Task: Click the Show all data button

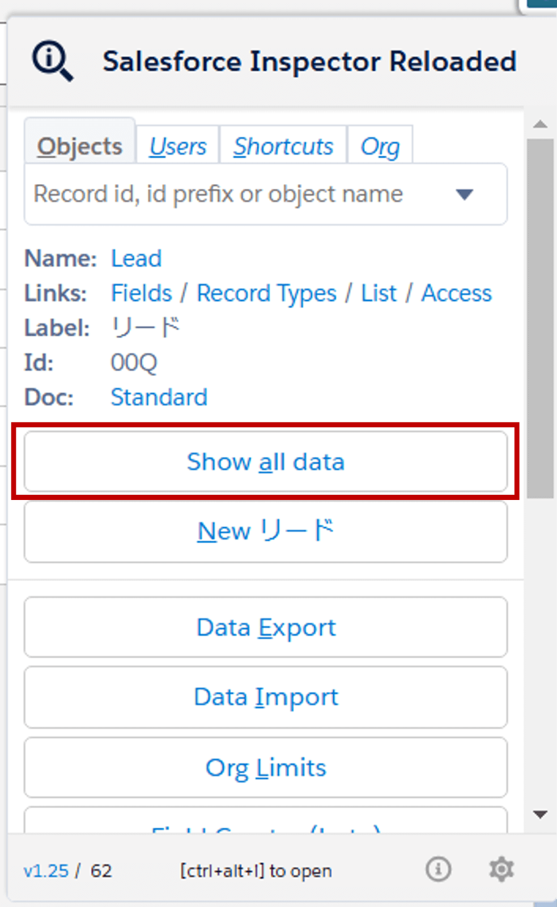Action: 265,461
